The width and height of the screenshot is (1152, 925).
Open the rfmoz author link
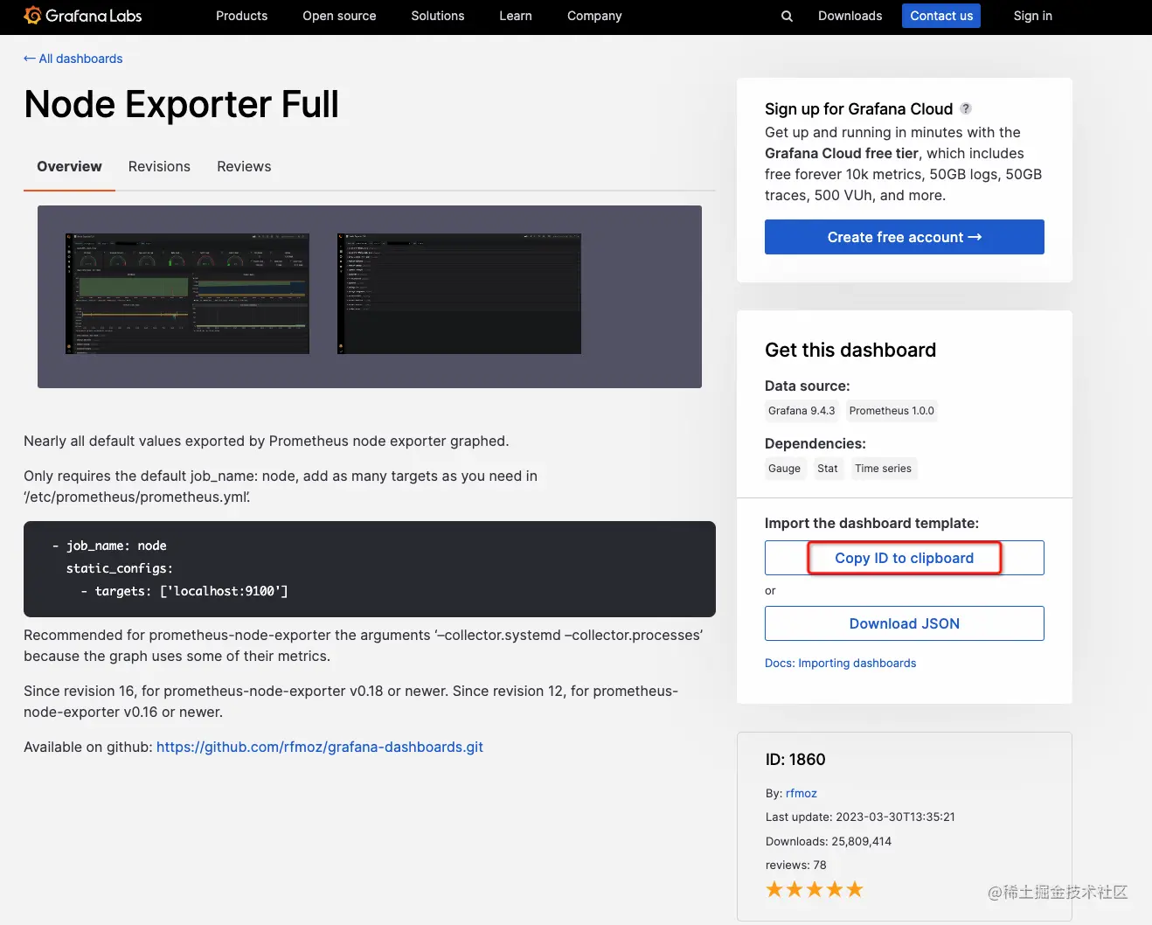[802, 793]
